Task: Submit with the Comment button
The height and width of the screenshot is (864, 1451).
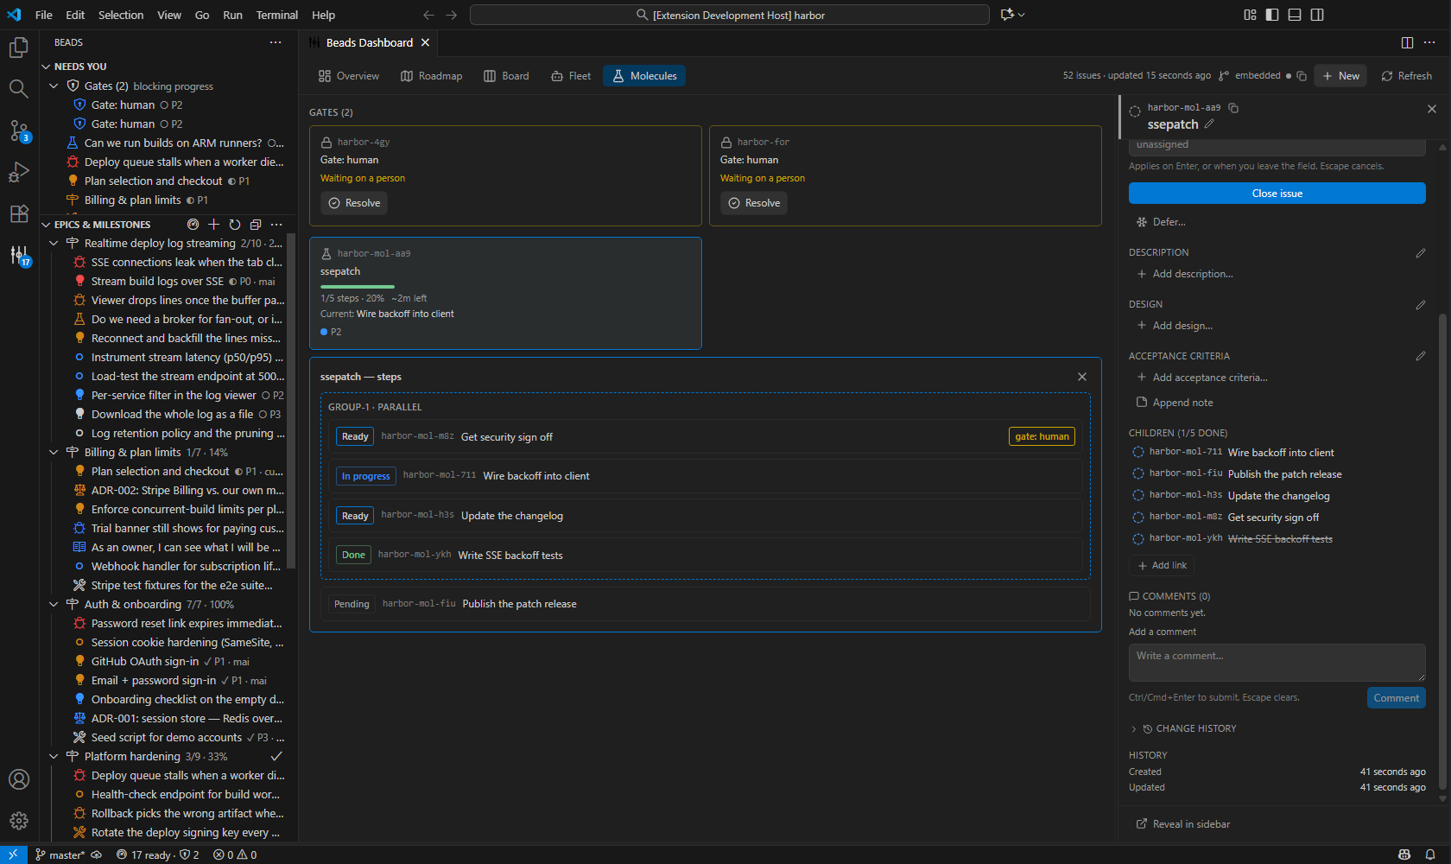Action: pyautogui.click(x=1396, y=698)
